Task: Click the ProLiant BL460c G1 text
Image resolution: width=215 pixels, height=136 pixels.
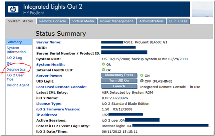Action: tap(151, 42)
